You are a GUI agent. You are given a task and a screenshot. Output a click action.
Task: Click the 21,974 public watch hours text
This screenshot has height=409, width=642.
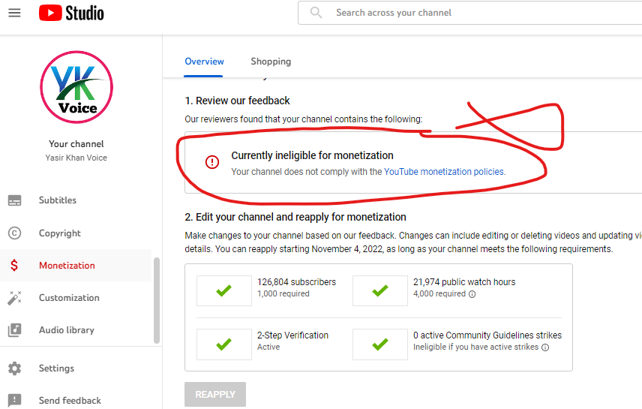coord(464,282)
